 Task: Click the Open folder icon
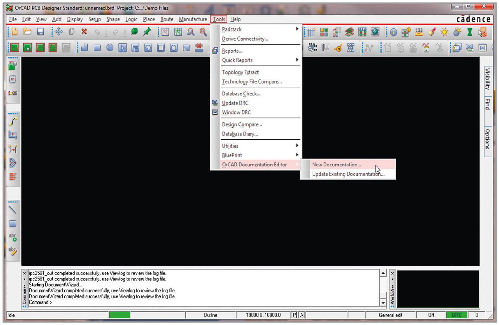tap(27, 32)
